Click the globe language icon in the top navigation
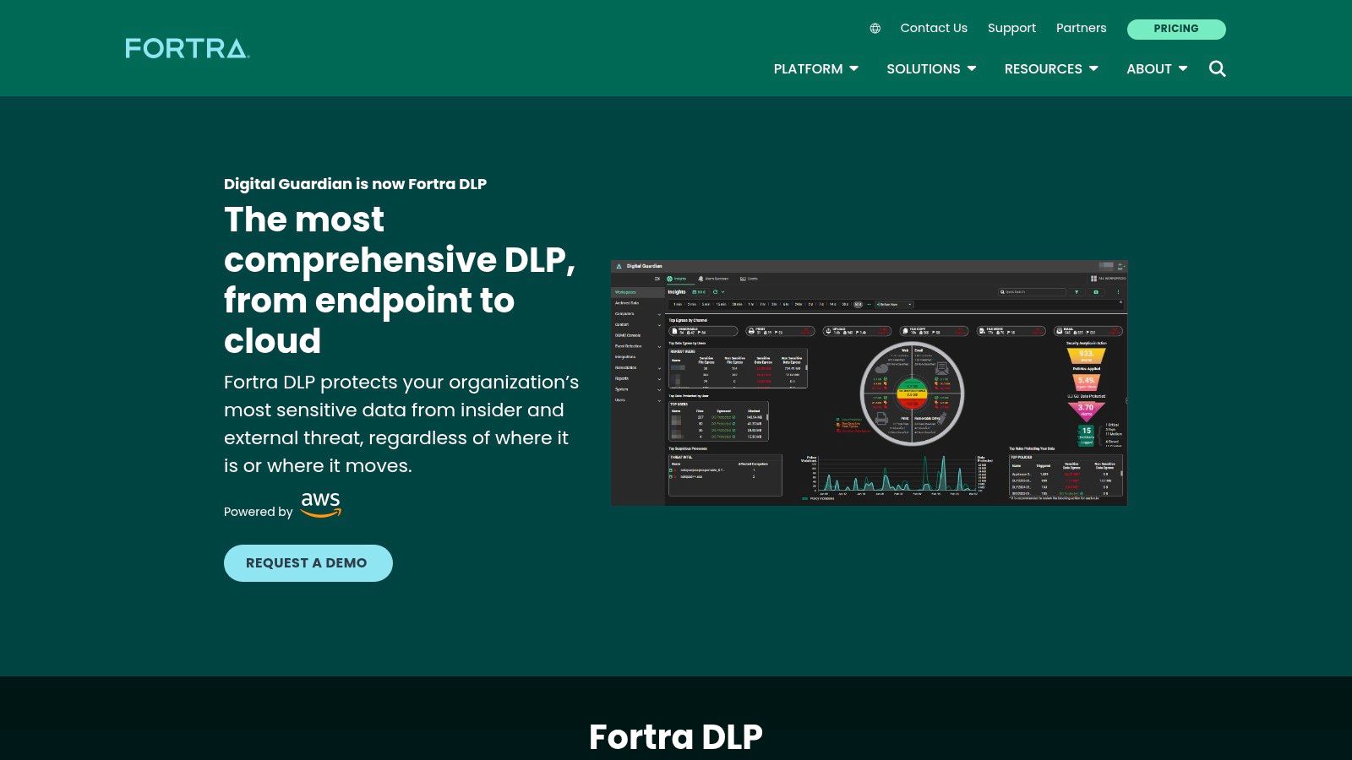1352x760 pixels. [x=875, y=28]
